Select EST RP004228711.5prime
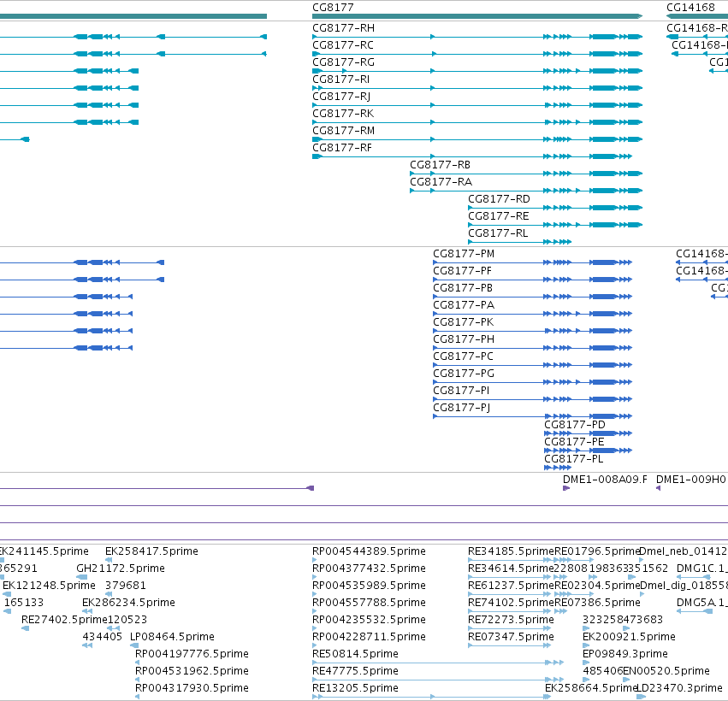Image resolution: width=728 pixels, height=701 pixels. tap(369, 637)
